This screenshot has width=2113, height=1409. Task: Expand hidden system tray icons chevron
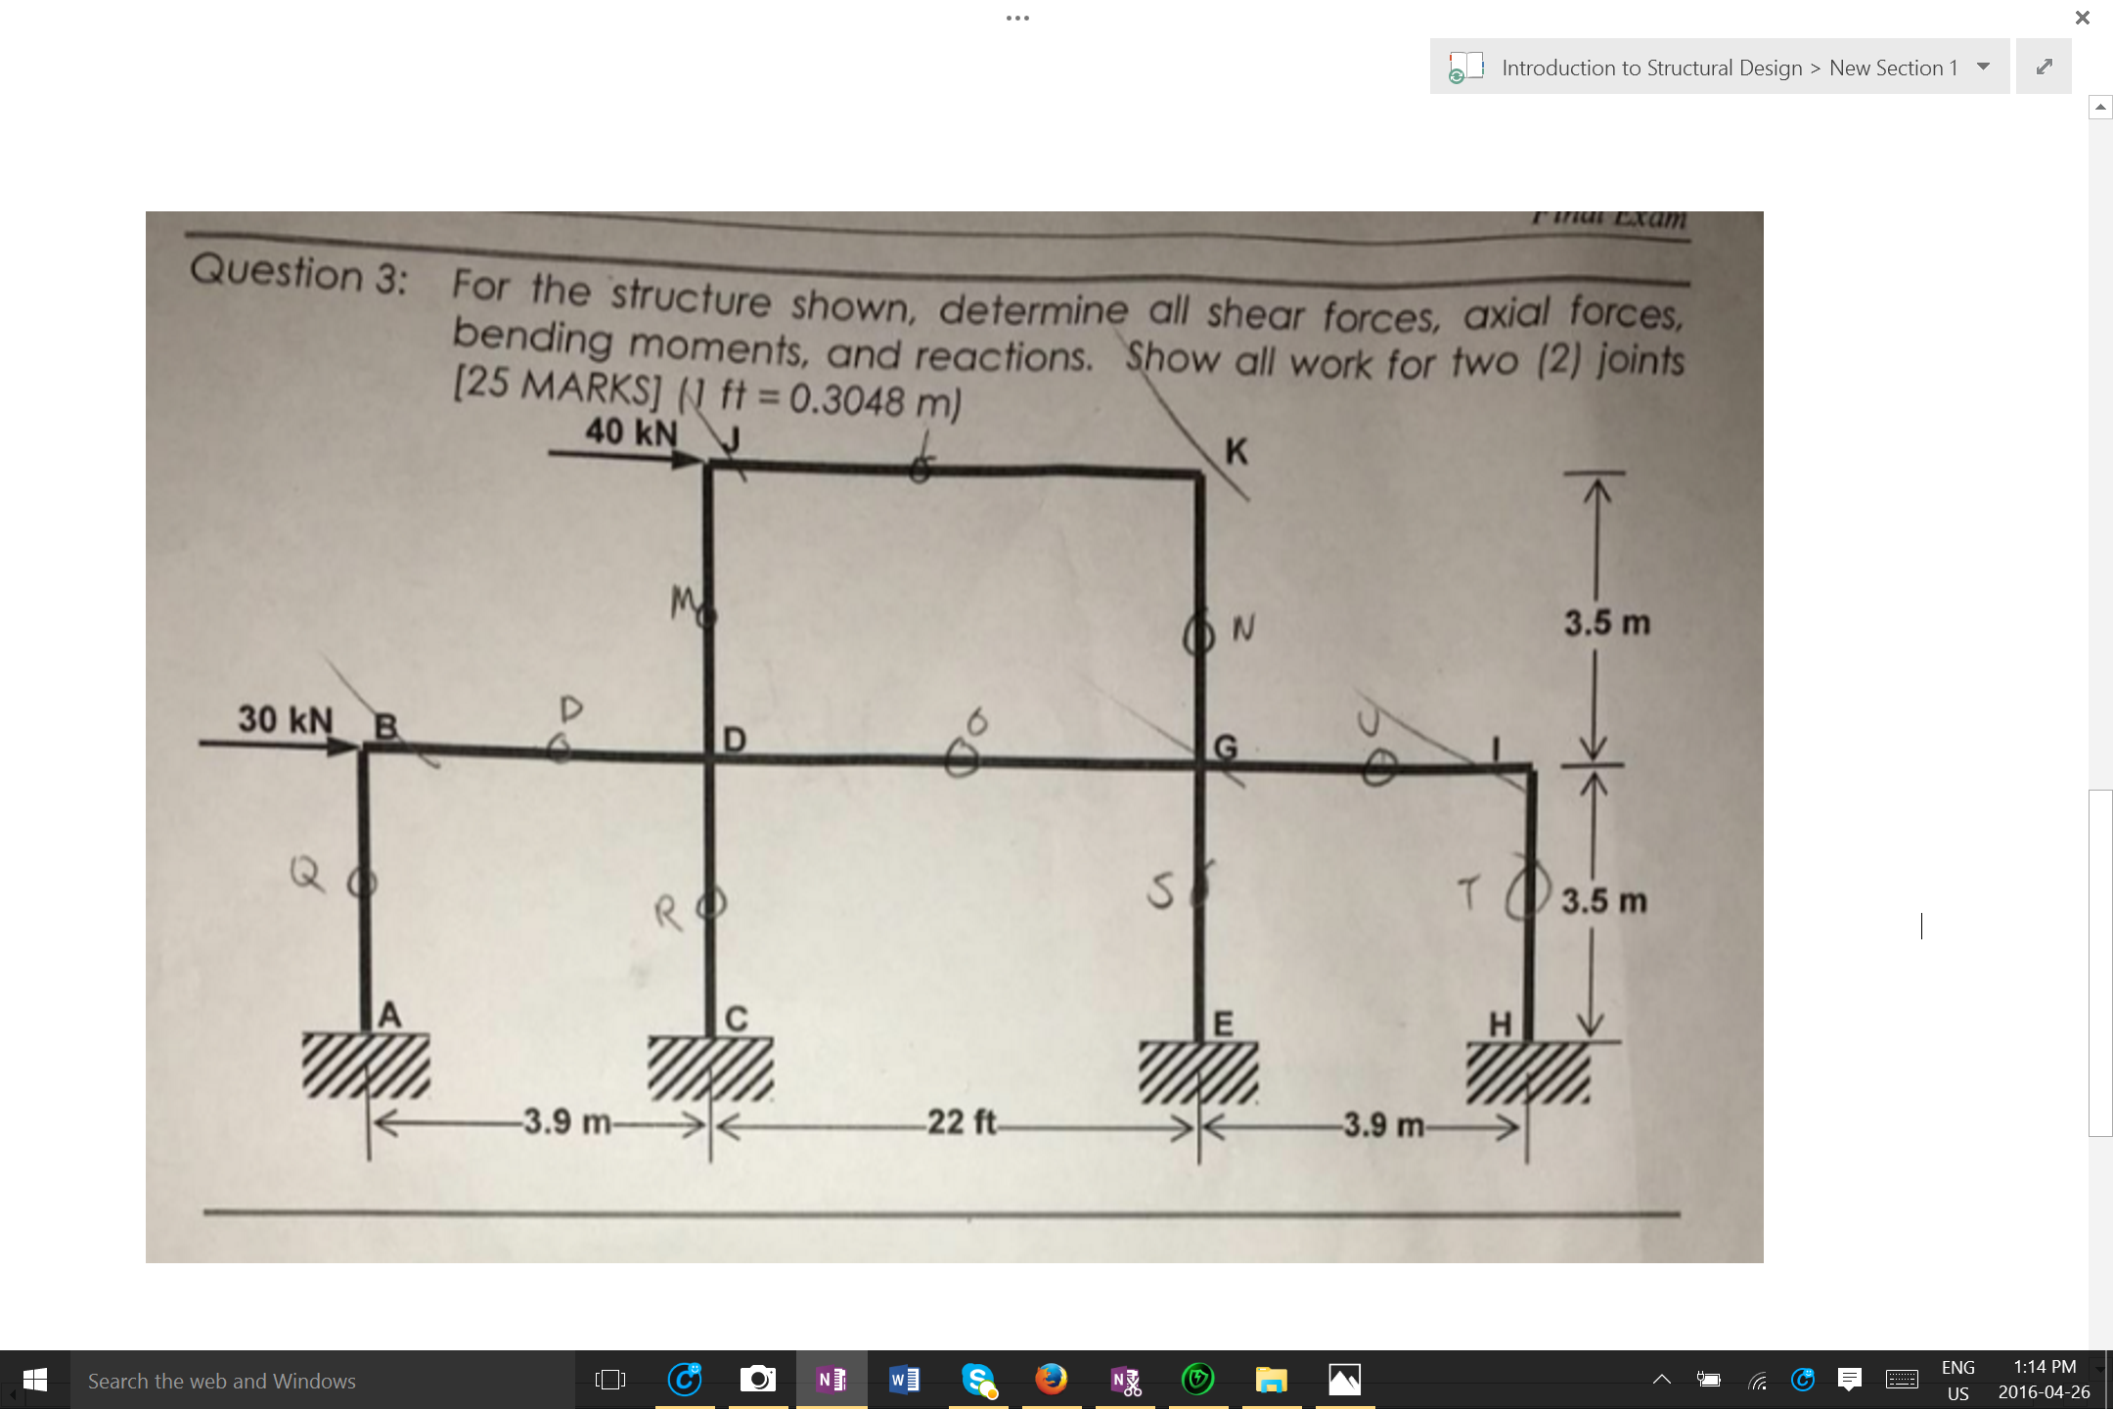click(1661, 1380)
